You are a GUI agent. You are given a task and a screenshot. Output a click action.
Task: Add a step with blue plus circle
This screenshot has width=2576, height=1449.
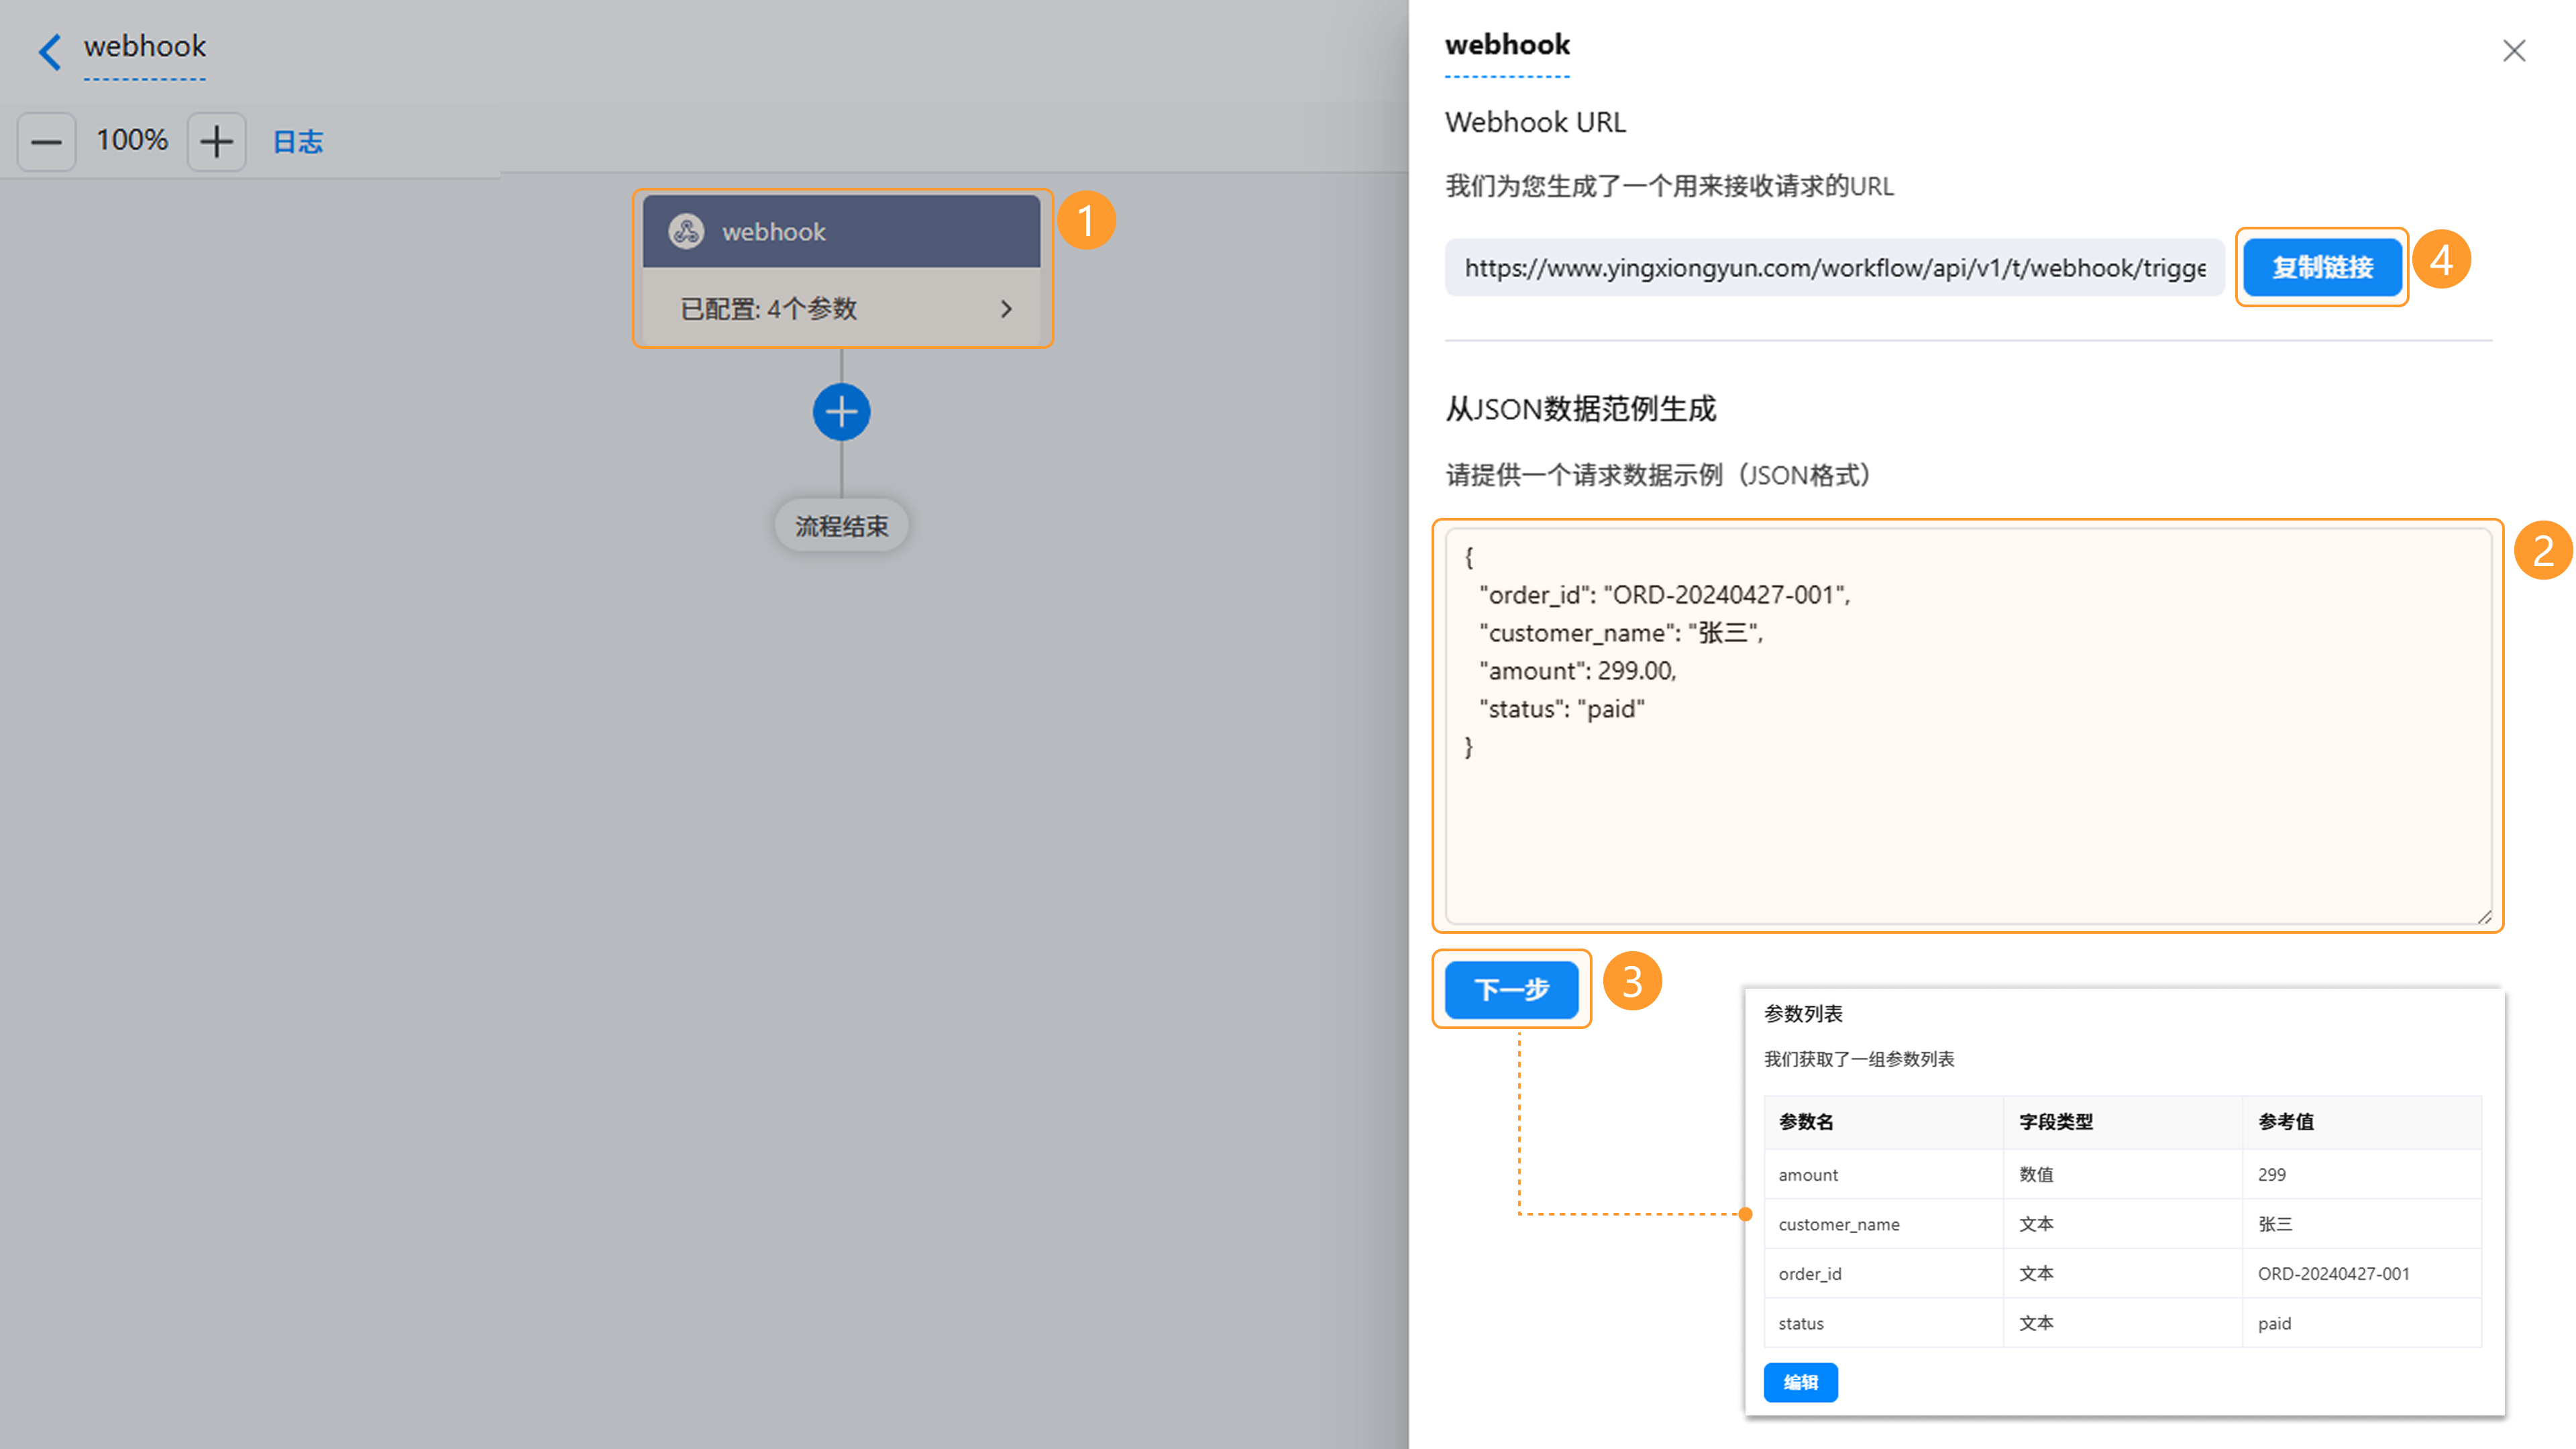[841, 412]
